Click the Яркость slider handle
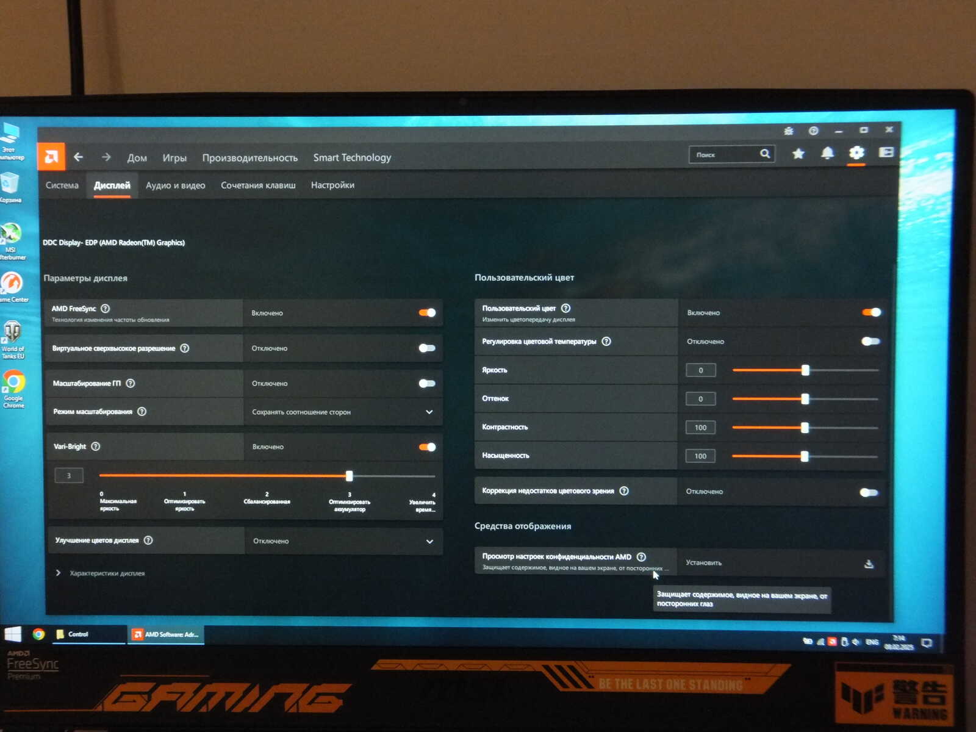Viewport: 976px width, 732px height. click(x=806, y=370)
